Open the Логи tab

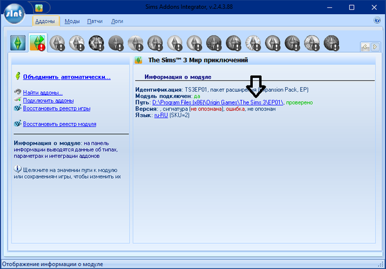[x=117, y=21]
